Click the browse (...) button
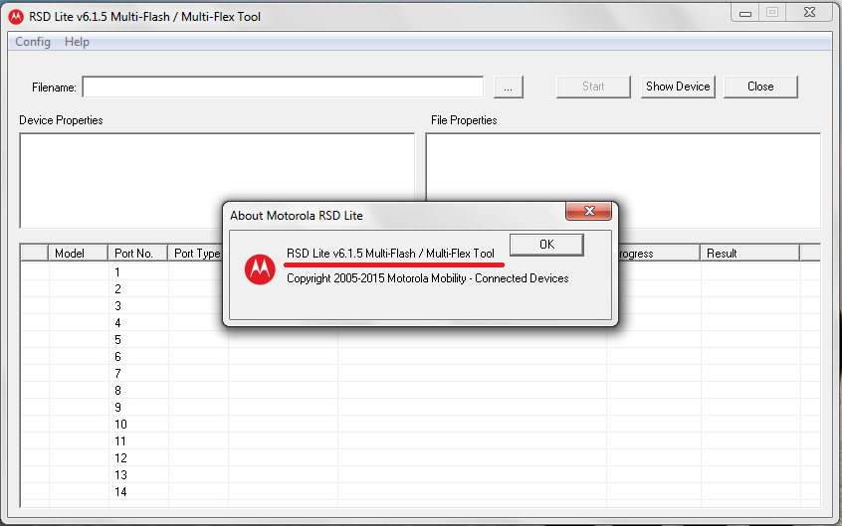 [508, 87]
